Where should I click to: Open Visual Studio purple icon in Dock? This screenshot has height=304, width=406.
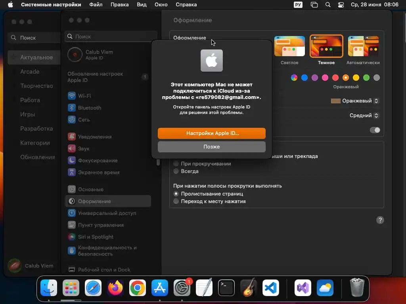click(x=303, y=288)
